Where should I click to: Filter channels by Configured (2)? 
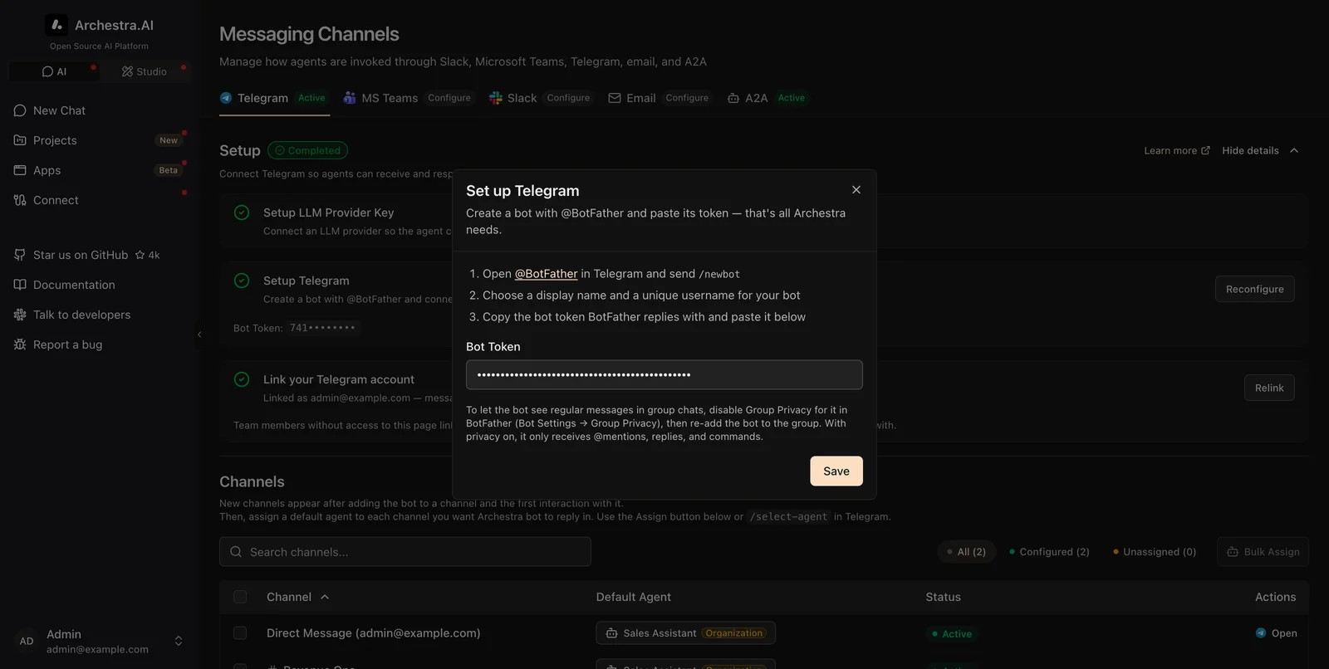(1049, 552)
